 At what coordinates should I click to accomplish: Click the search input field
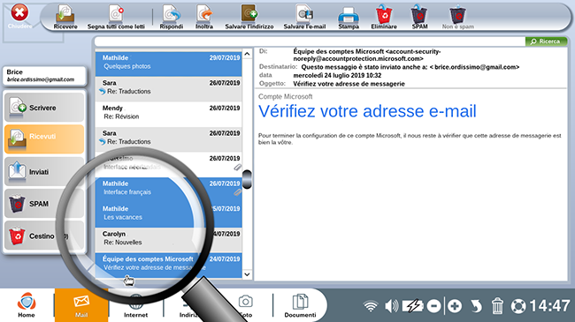[310, 41]
